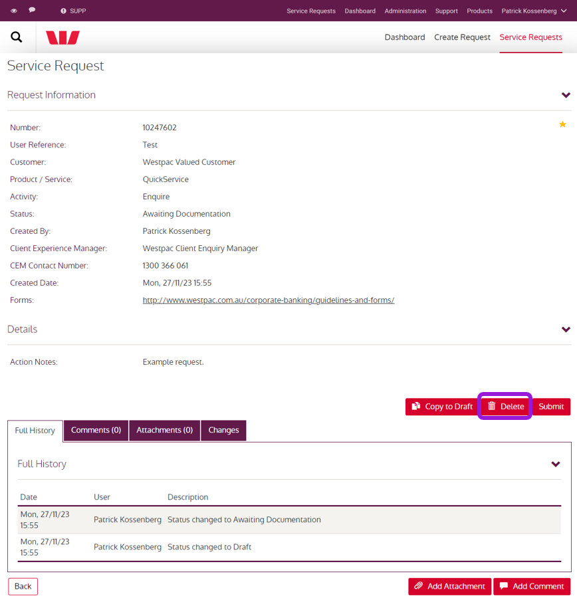The height and width of the screenshot is (600, 577).
Task: Open the Patrick Kossenberg user dropdown
Action: coord(534,11)
